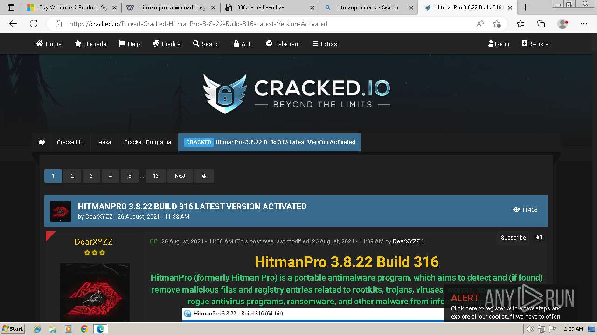The image size is (597, 335).
Task: Switch to the Buy Windows 7 Product Key tab
Action: [71, 7]
